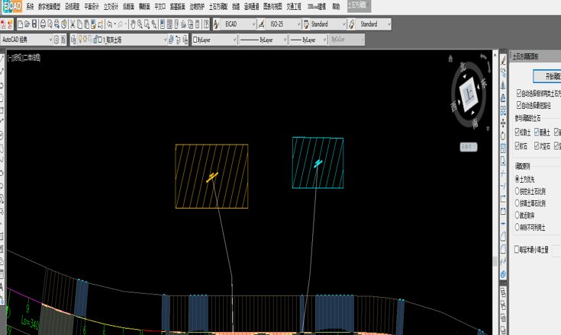Uncheck the 软石 checkbox

[x=517, y=145]
